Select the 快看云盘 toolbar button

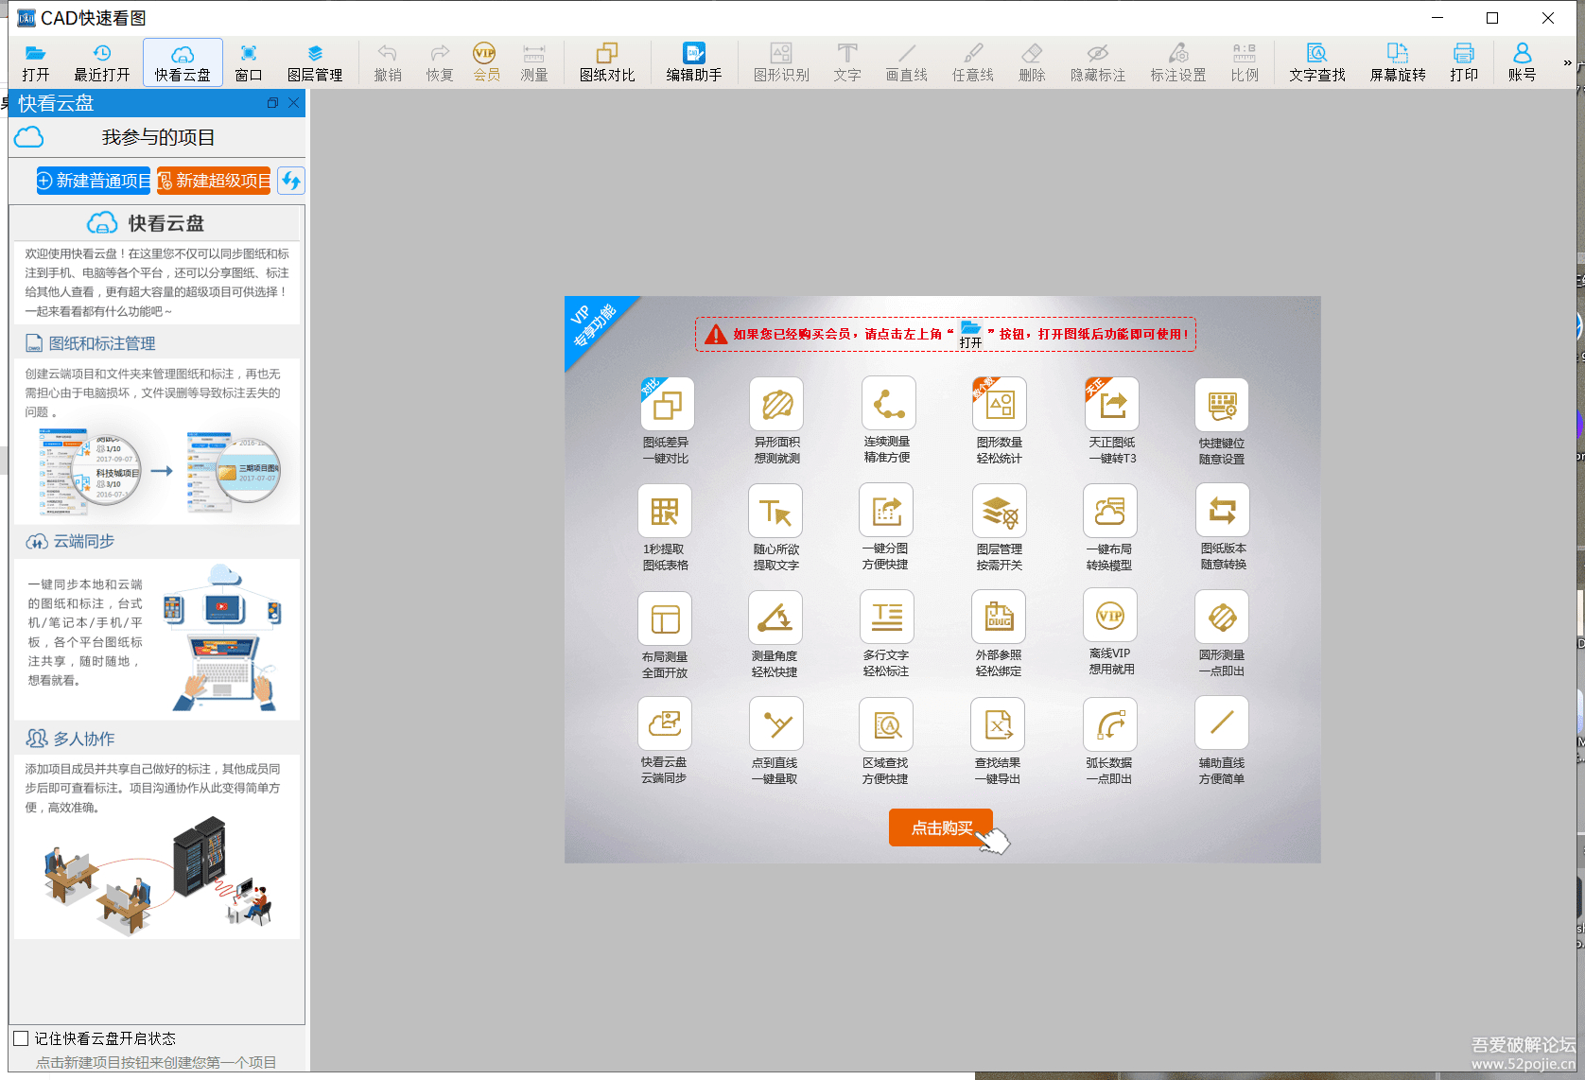tap(183, 62)
